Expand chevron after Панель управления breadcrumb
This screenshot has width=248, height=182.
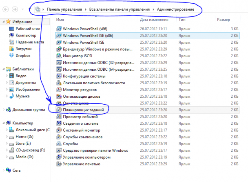tap(86, 9)
